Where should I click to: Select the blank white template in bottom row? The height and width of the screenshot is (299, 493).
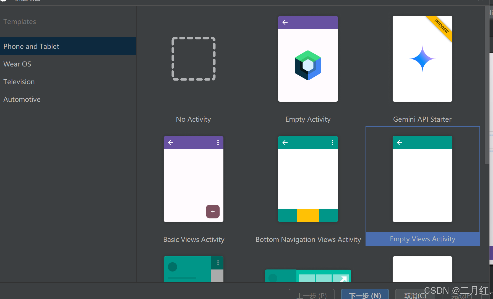tap(422, 269)
